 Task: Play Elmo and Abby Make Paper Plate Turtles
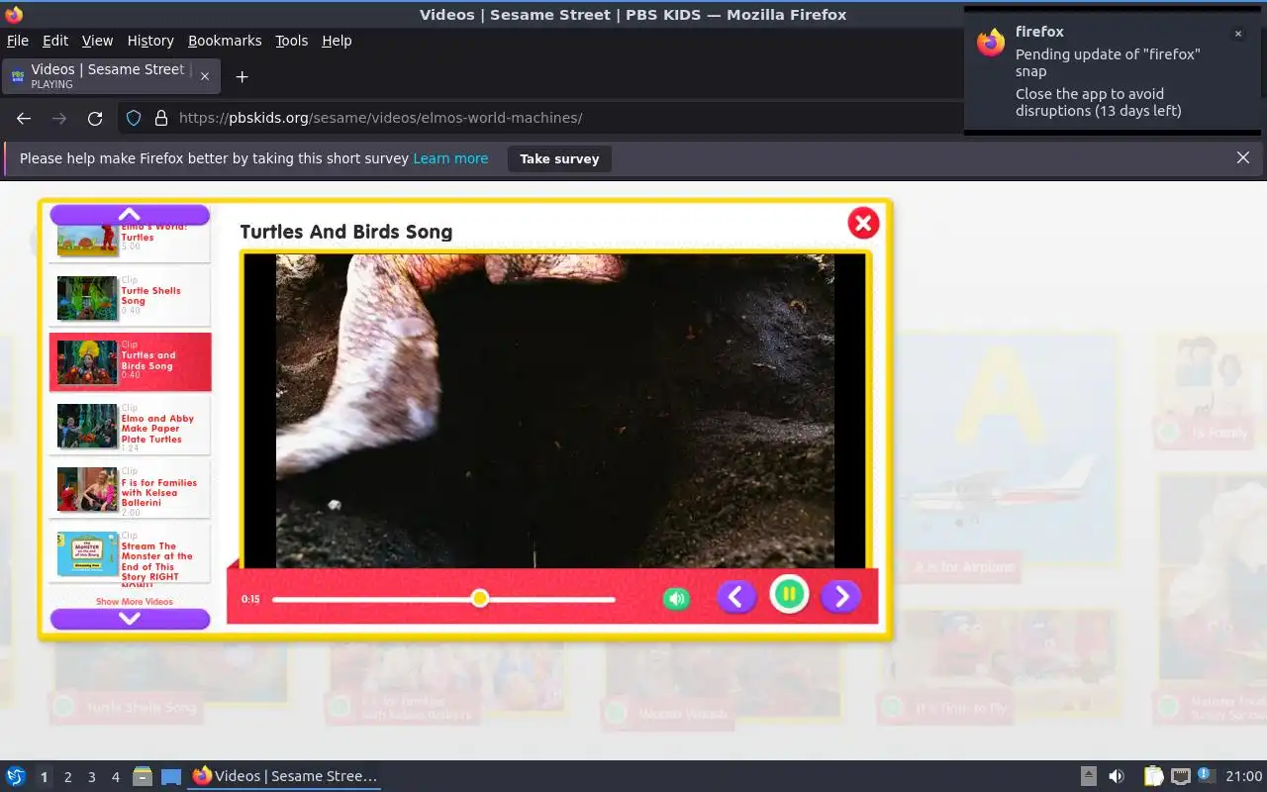pos(130,426)
